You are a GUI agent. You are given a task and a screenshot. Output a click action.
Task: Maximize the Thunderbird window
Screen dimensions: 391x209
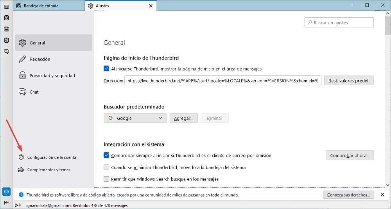(367, 5)
